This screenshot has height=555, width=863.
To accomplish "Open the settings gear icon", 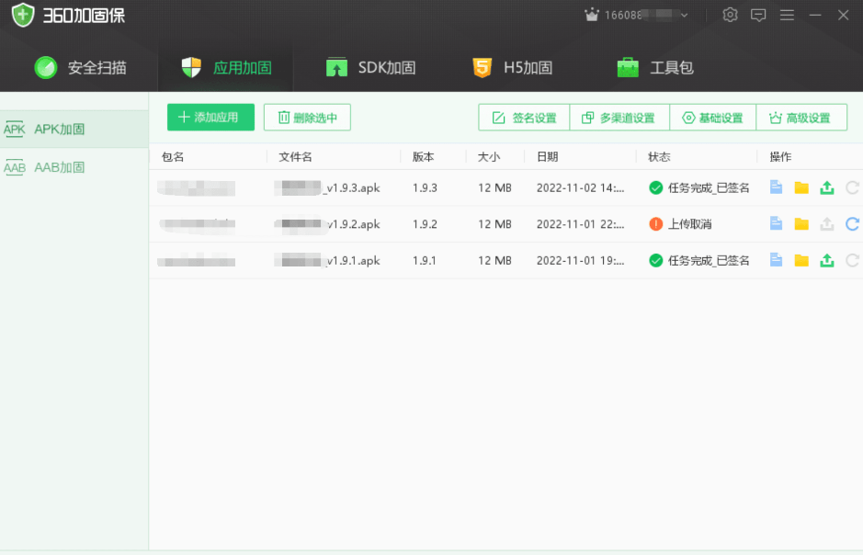I will click(x=730, y=15).
